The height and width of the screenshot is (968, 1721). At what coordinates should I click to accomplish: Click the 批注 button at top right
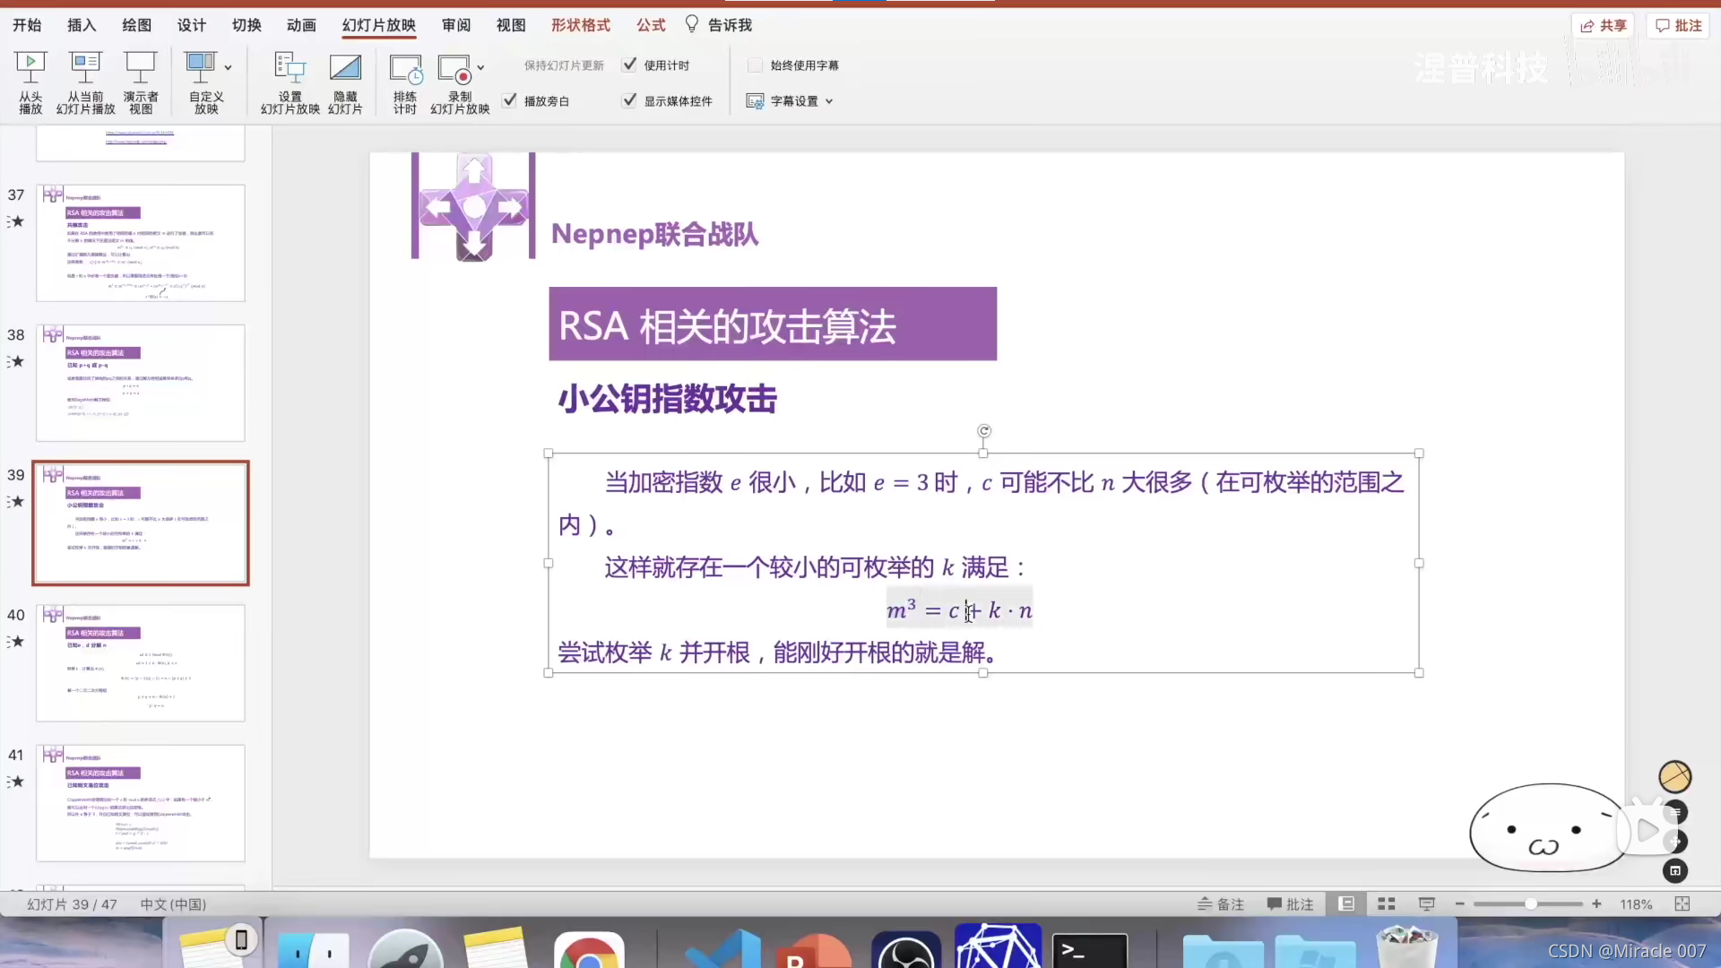pos(1678,25)
